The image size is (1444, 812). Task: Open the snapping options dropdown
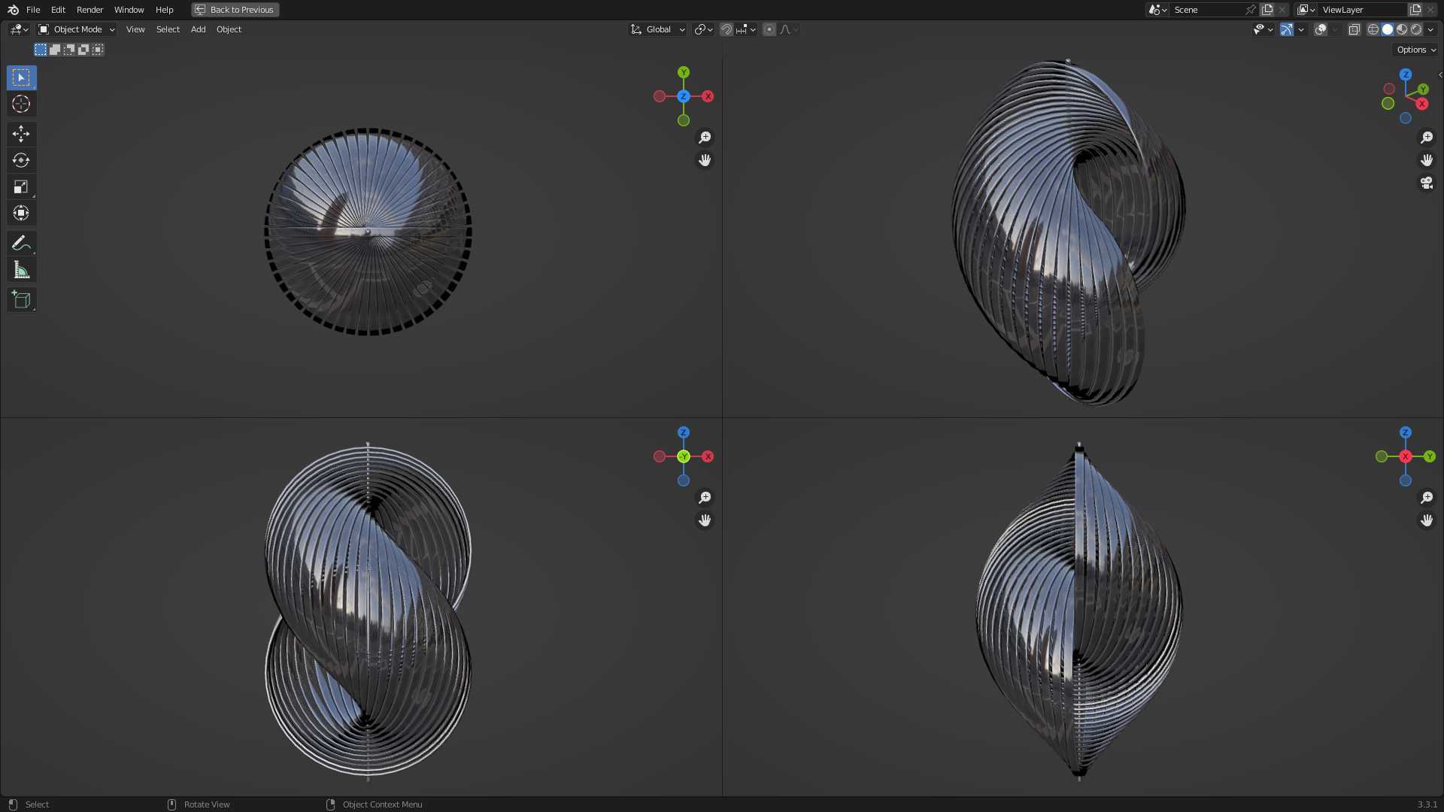[x=745, y=29]
